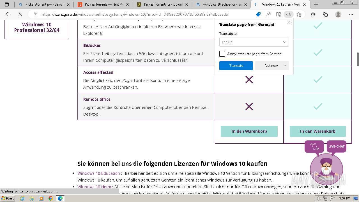Add first product with In den Warenkorb
The width and height of the screenshot is (359, 202).
pyautogui.click(x=249, y=131)
